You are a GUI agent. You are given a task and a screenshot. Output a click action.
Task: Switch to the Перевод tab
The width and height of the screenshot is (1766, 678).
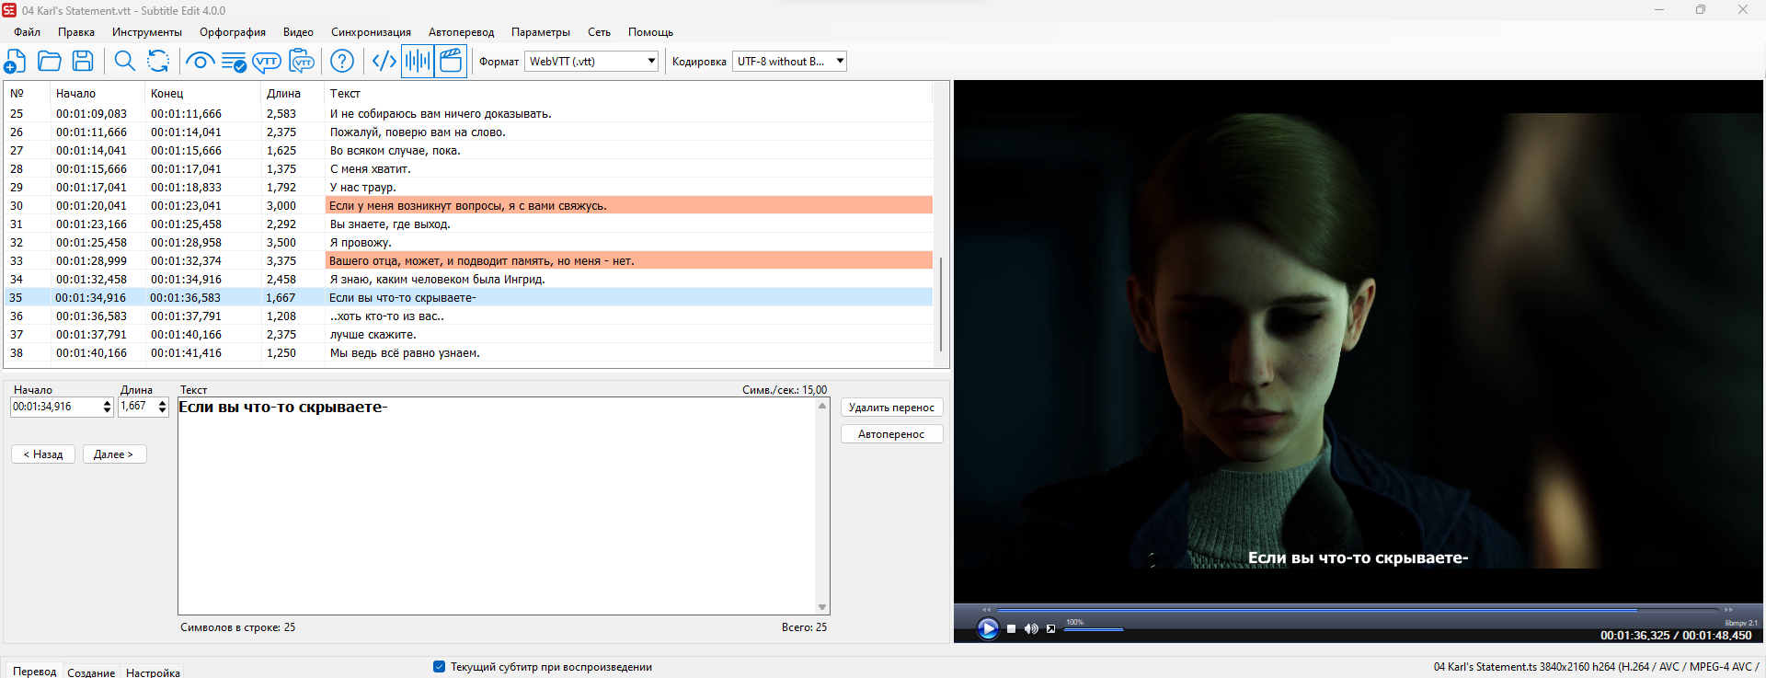click(x=34, y=672)
